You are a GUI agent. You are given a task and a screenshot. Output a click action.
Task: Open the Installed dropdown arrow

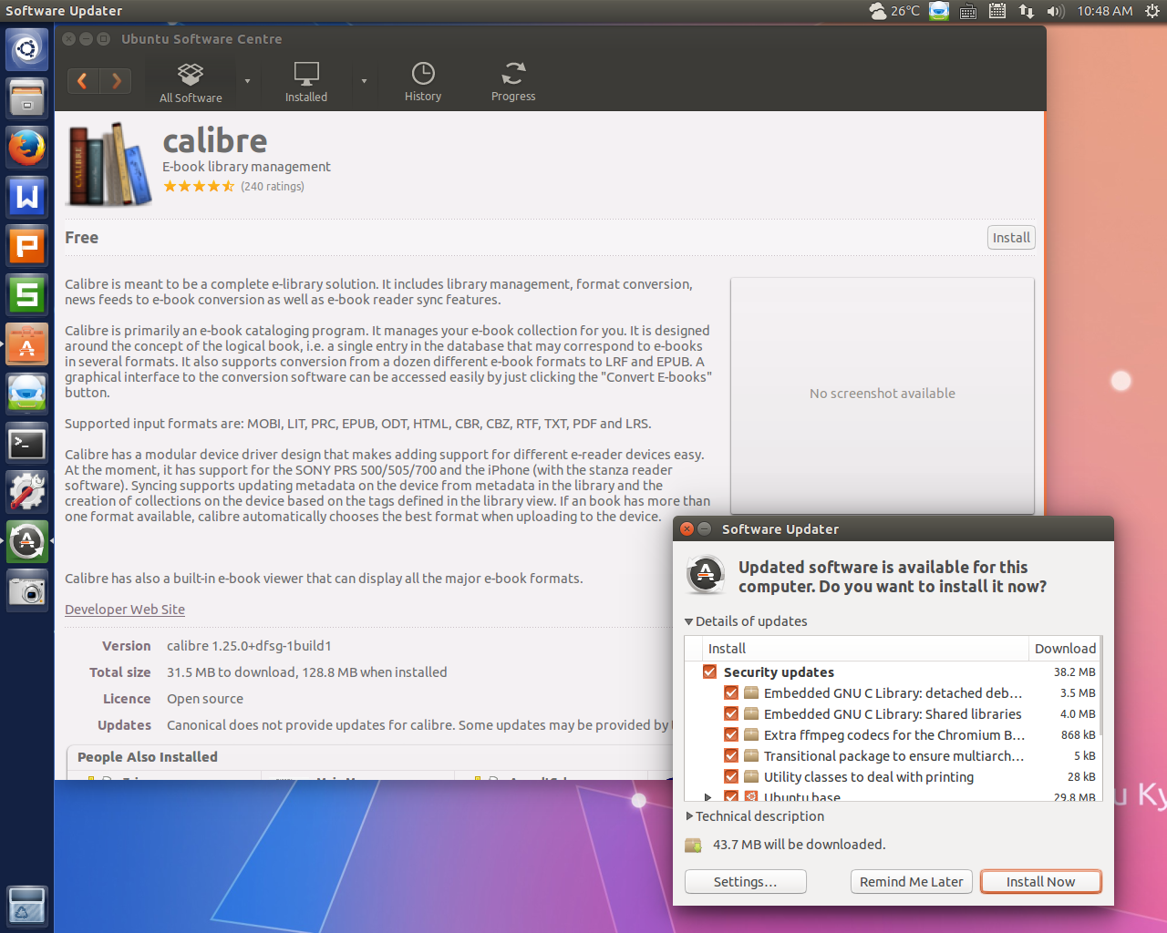(x=364, y=82)
